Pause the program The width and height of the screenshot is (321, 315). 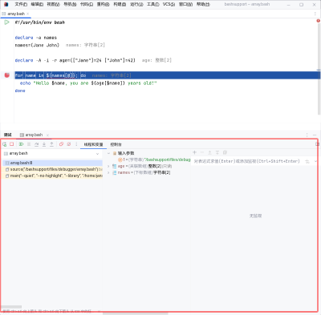click(29, 144)
